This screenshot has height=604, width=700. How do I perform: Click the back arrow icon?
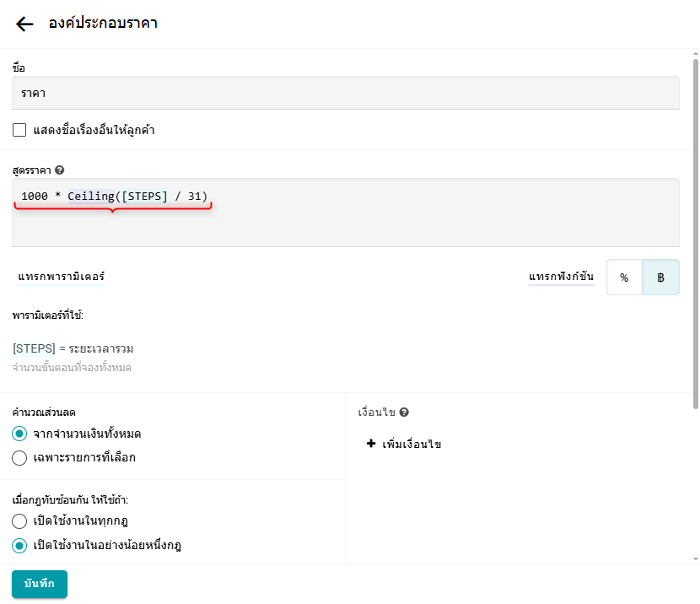pos(24,24)
